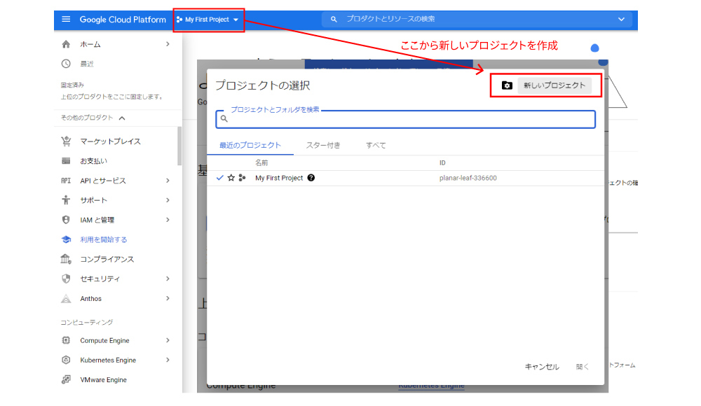This screenshot has width=701, height=406.
Task: Click the new project folder icon
Action: pos(507,85)
